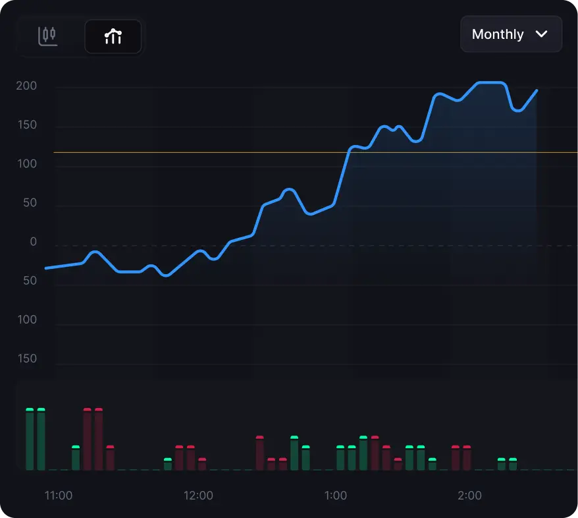Jump to the 1:00 time label
Screen dimensions: 578x518
(x=336, y=496)
